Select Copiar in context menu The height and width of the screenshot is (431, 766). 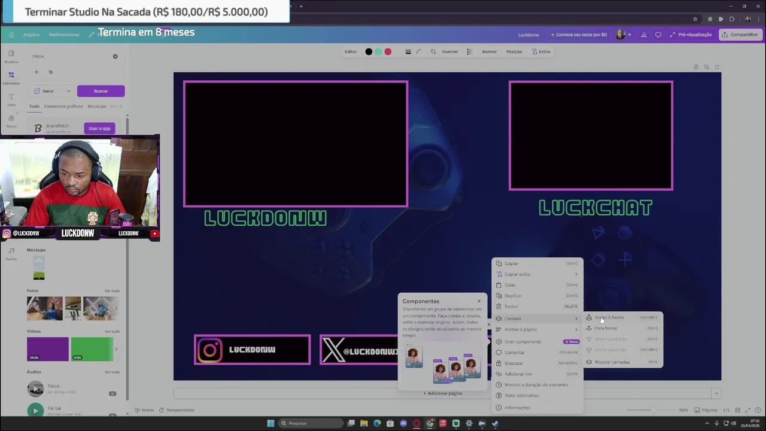(537, 263)
